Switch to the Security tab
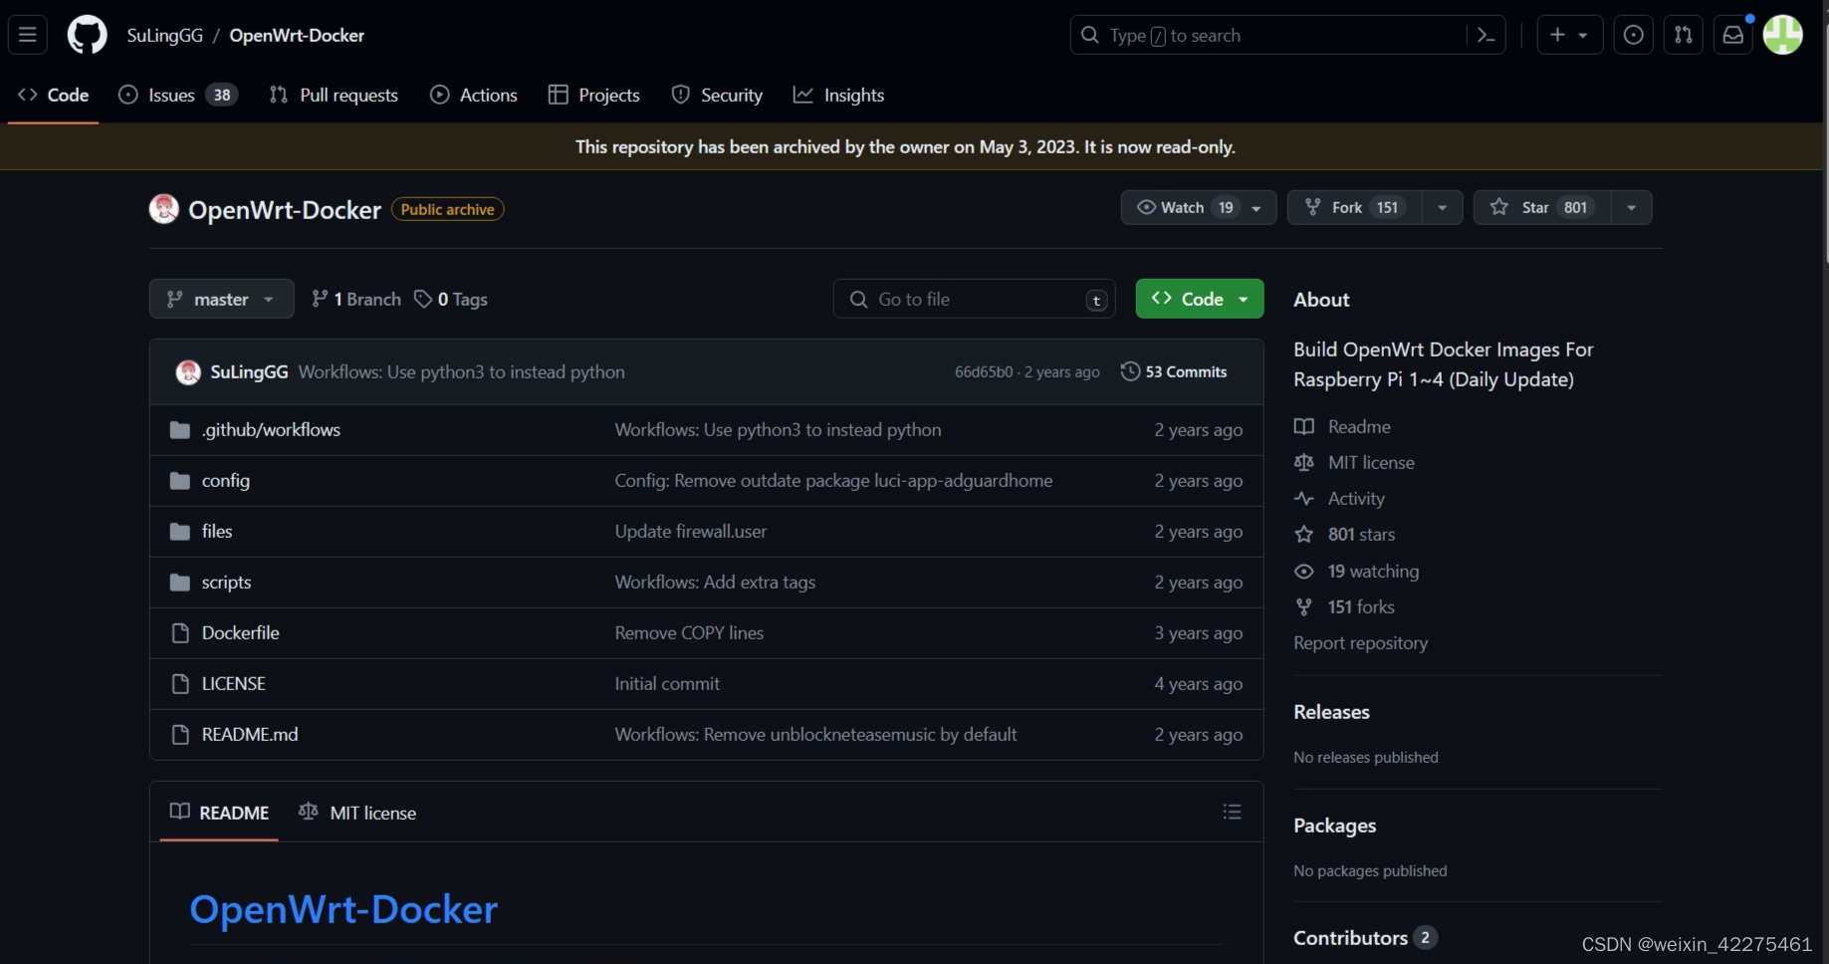Screen dimensions: 1829x964 click(x=717, y=96)
